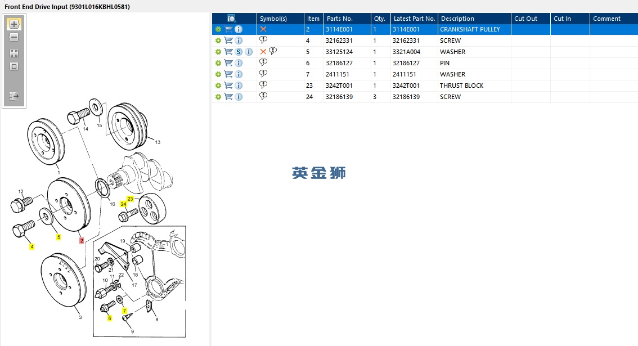Click the green gear icon for CRANKSHAFT PULLEY row

[x=218, y=29]
